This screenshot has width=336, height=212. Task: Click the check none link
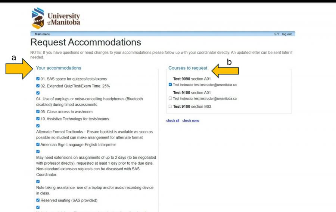190,121
